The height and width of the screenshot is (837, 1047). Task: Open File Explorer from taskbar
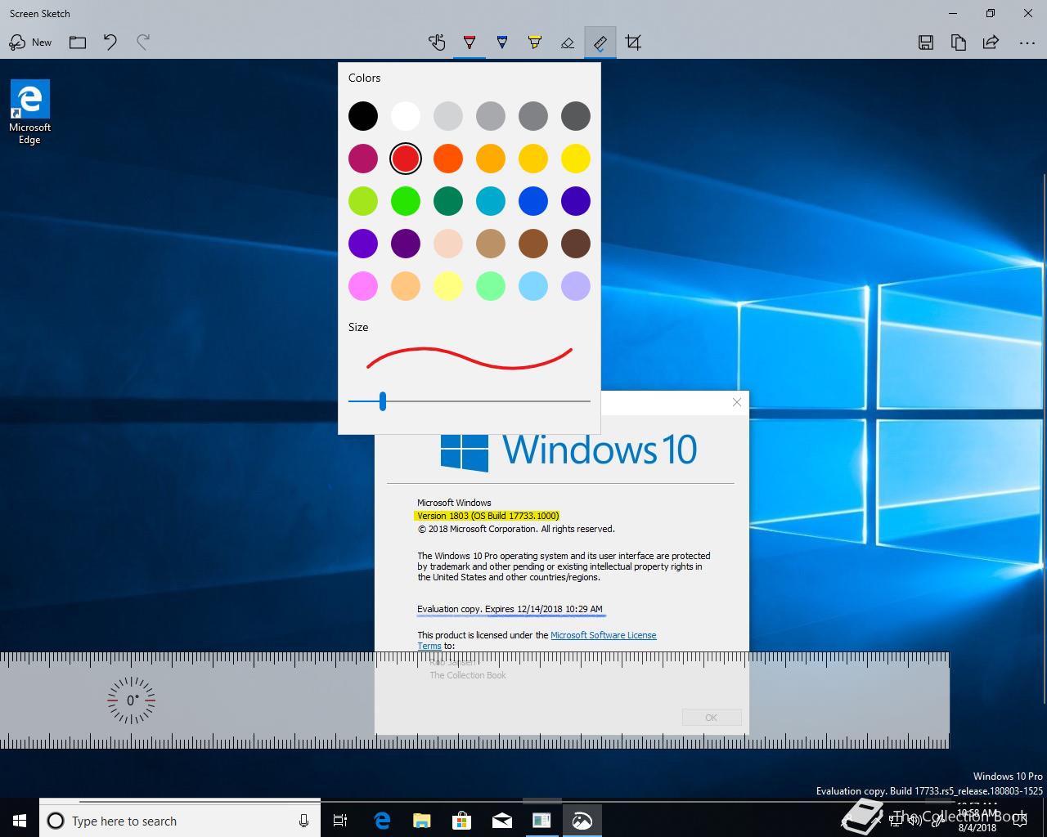pos(422,821)
